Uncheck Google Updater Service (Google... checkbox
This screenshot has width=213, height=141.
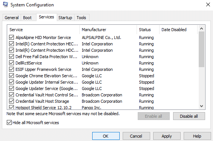click(12, 88)
